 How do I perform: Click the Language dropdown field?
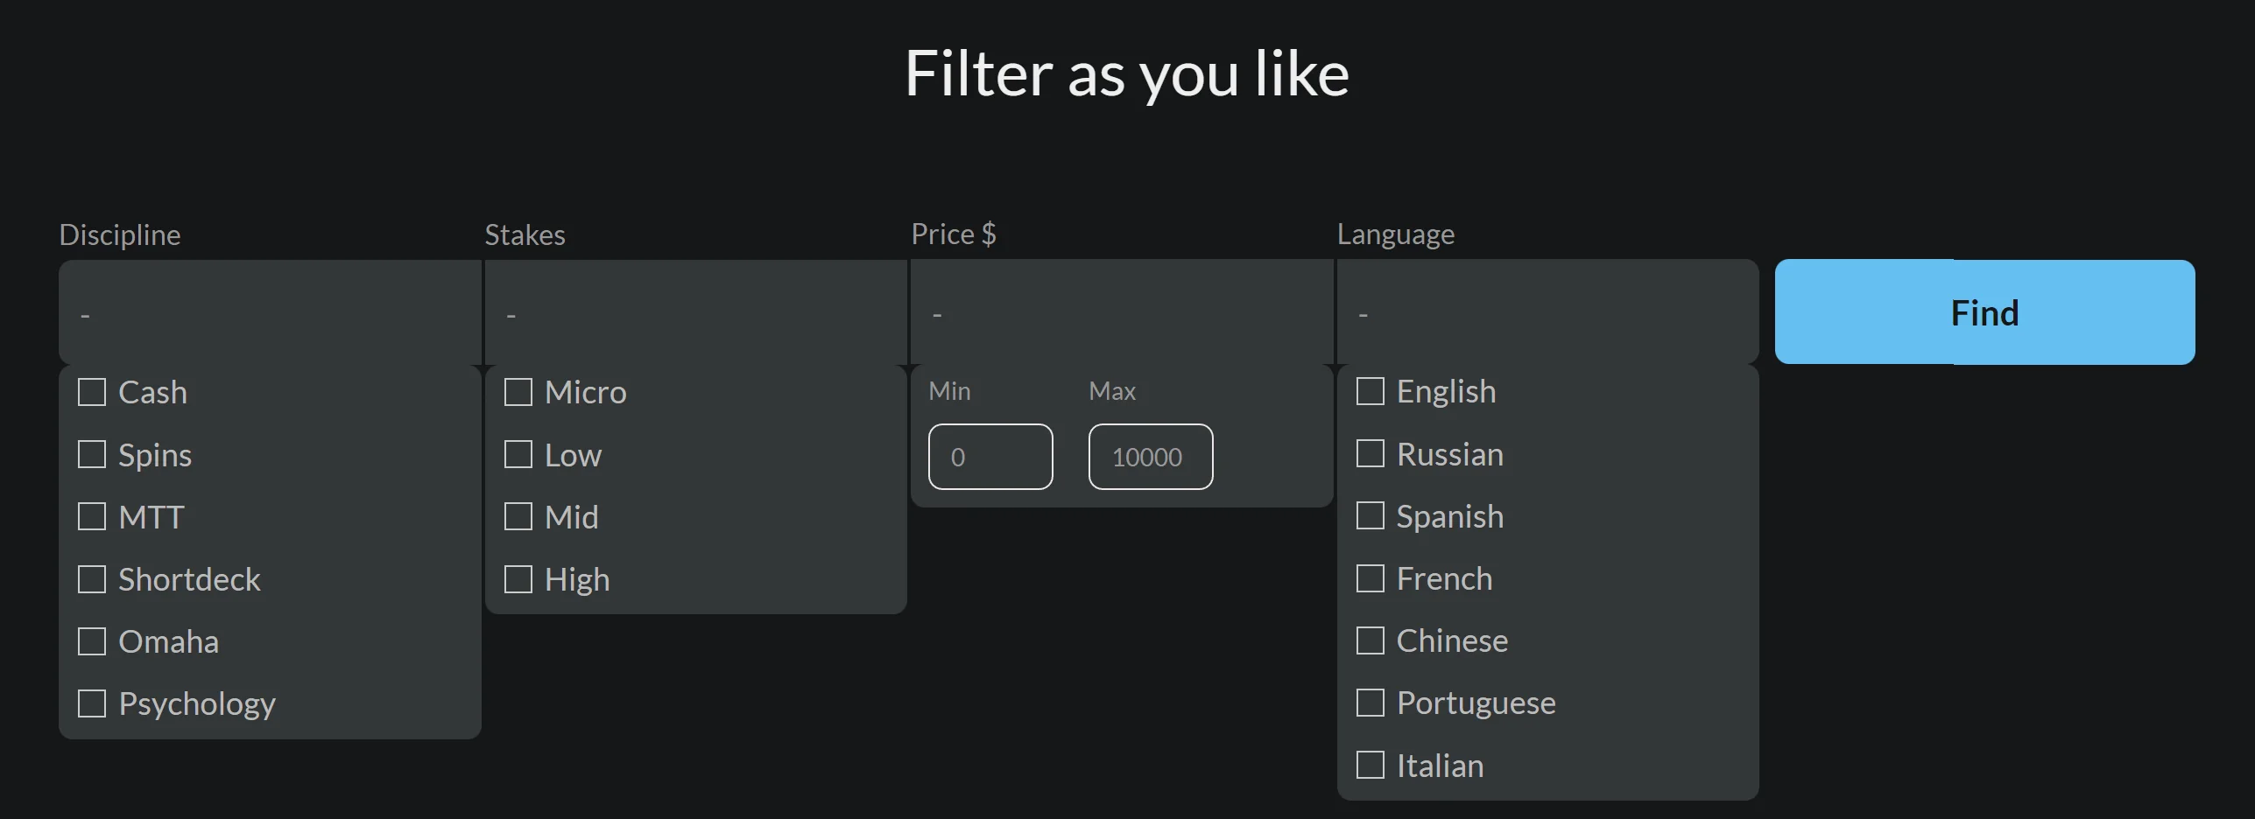[x=1547, y=312]
